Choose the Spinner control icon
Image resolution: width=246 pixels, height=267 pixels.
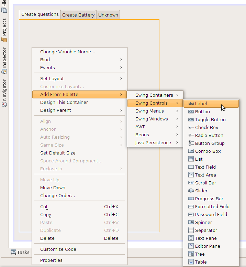coord(191,222)
